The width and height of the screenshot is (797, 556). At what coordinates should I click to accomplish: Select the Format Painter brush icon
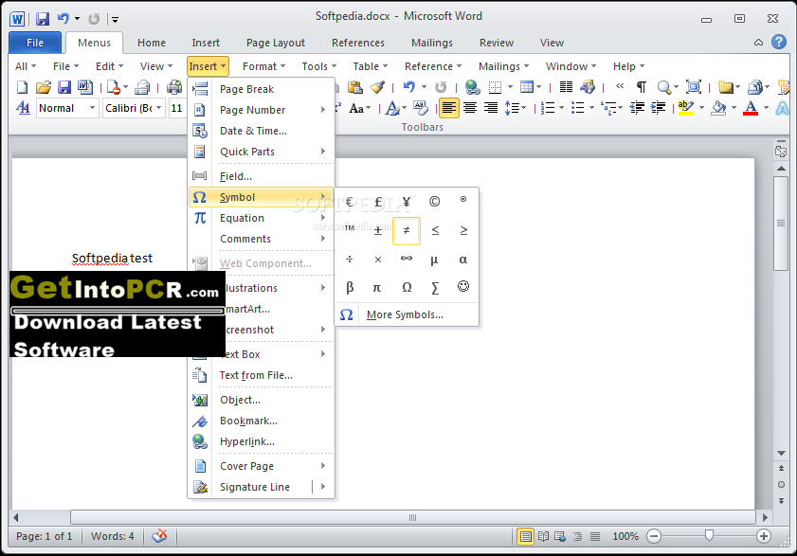click(377, 87)
